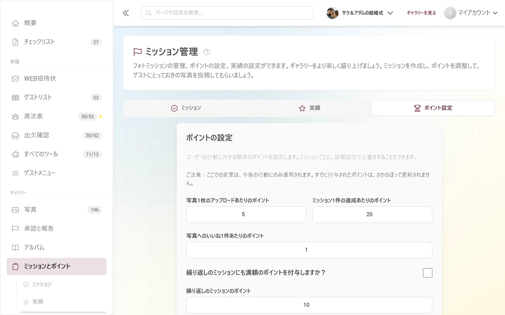Open すべてのツール in the sidebar
505x315 pixels.
pos(56,154)
